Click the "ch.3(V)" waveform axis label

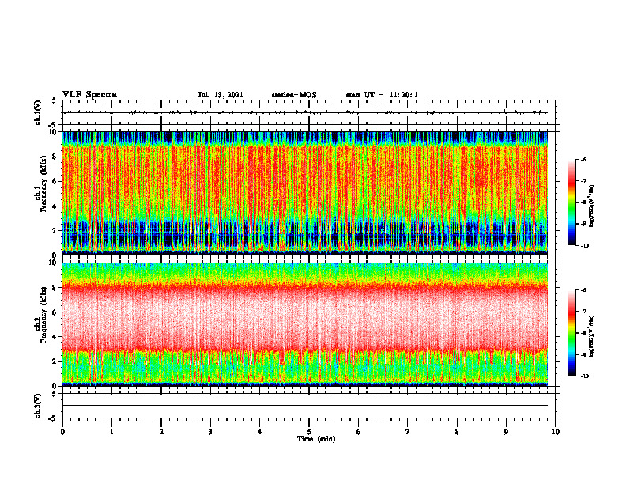37,406
